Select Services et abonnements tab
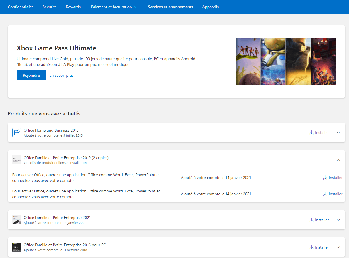349x258 pixels. 171,7
